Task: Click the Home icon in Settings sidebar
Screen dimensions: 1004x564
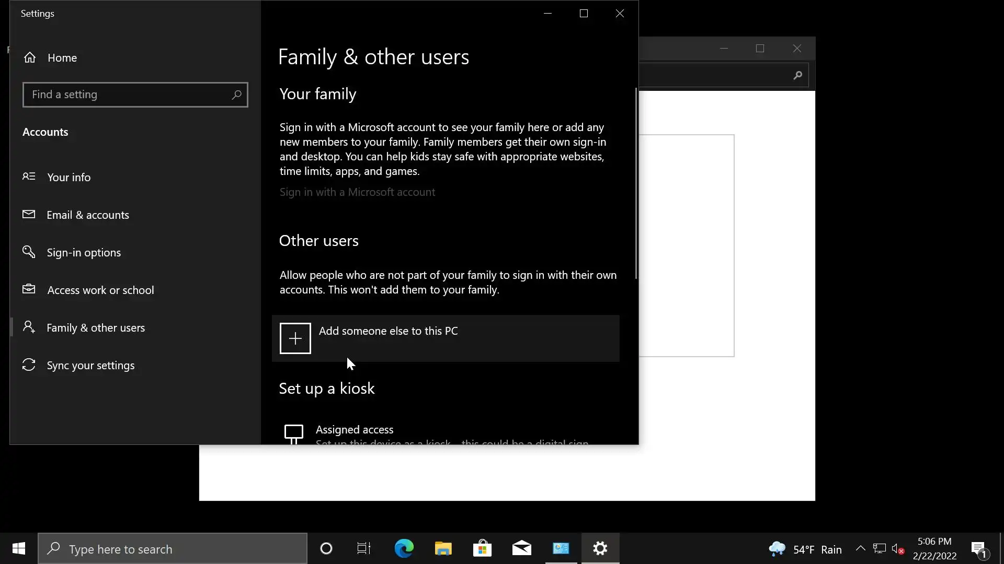Action: point(30,57)
